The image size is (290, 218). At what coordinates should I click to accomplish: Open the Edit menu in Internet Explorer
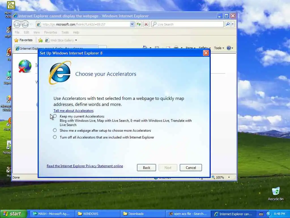[x=26, y=32]
